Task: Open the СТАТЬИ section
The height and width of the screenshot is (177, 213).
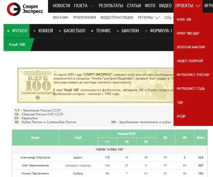Action: (134, 6)
